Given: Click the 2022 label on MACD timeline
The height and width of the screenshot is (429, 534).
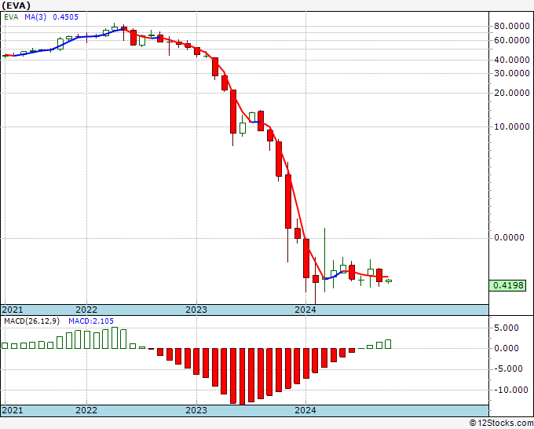Looking at the screenshot, I should click(86, 410).
